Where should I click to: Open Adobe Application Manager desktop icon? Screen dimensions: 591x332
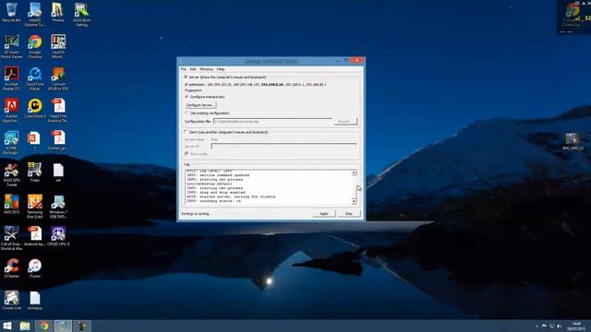(x=12, y=111)
